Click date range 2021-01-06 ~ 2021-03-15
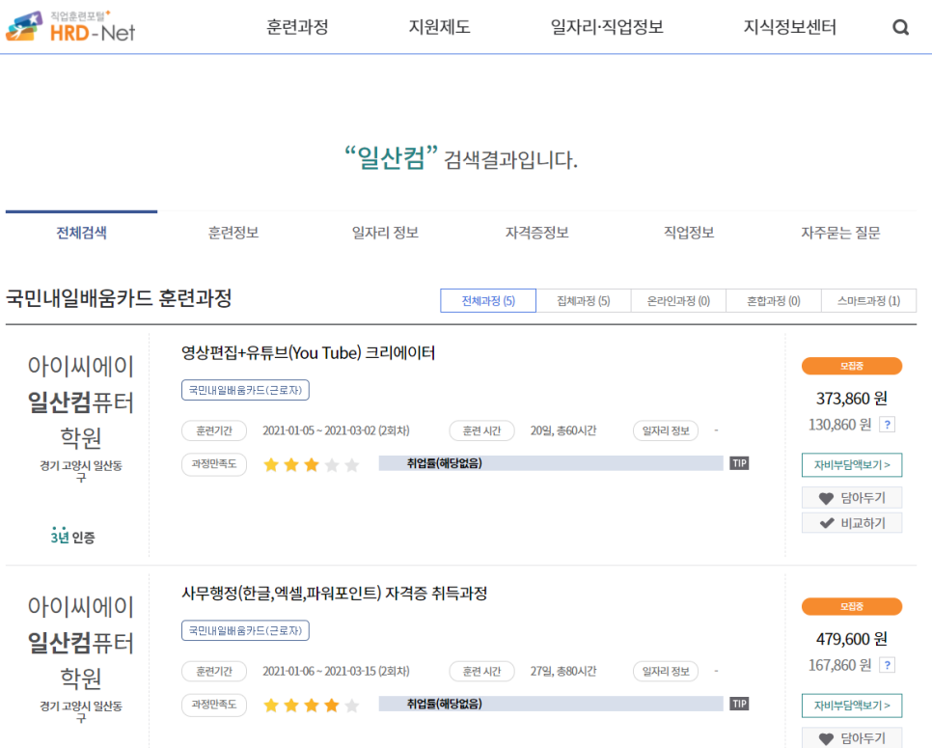Screen dimensions: 932x748 pos(336,672)
